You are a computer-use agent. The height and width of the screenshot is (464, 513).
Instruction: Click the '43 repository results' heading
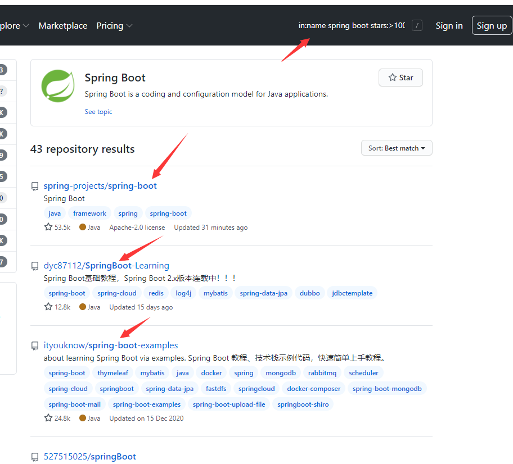[83, 149]
